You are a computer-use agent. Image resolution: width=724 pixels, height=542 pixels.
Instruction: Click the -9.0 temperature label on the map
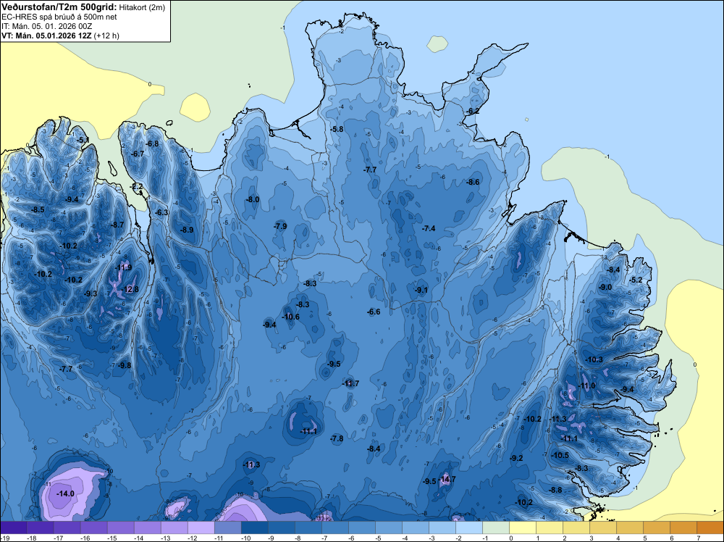(605, 287)
